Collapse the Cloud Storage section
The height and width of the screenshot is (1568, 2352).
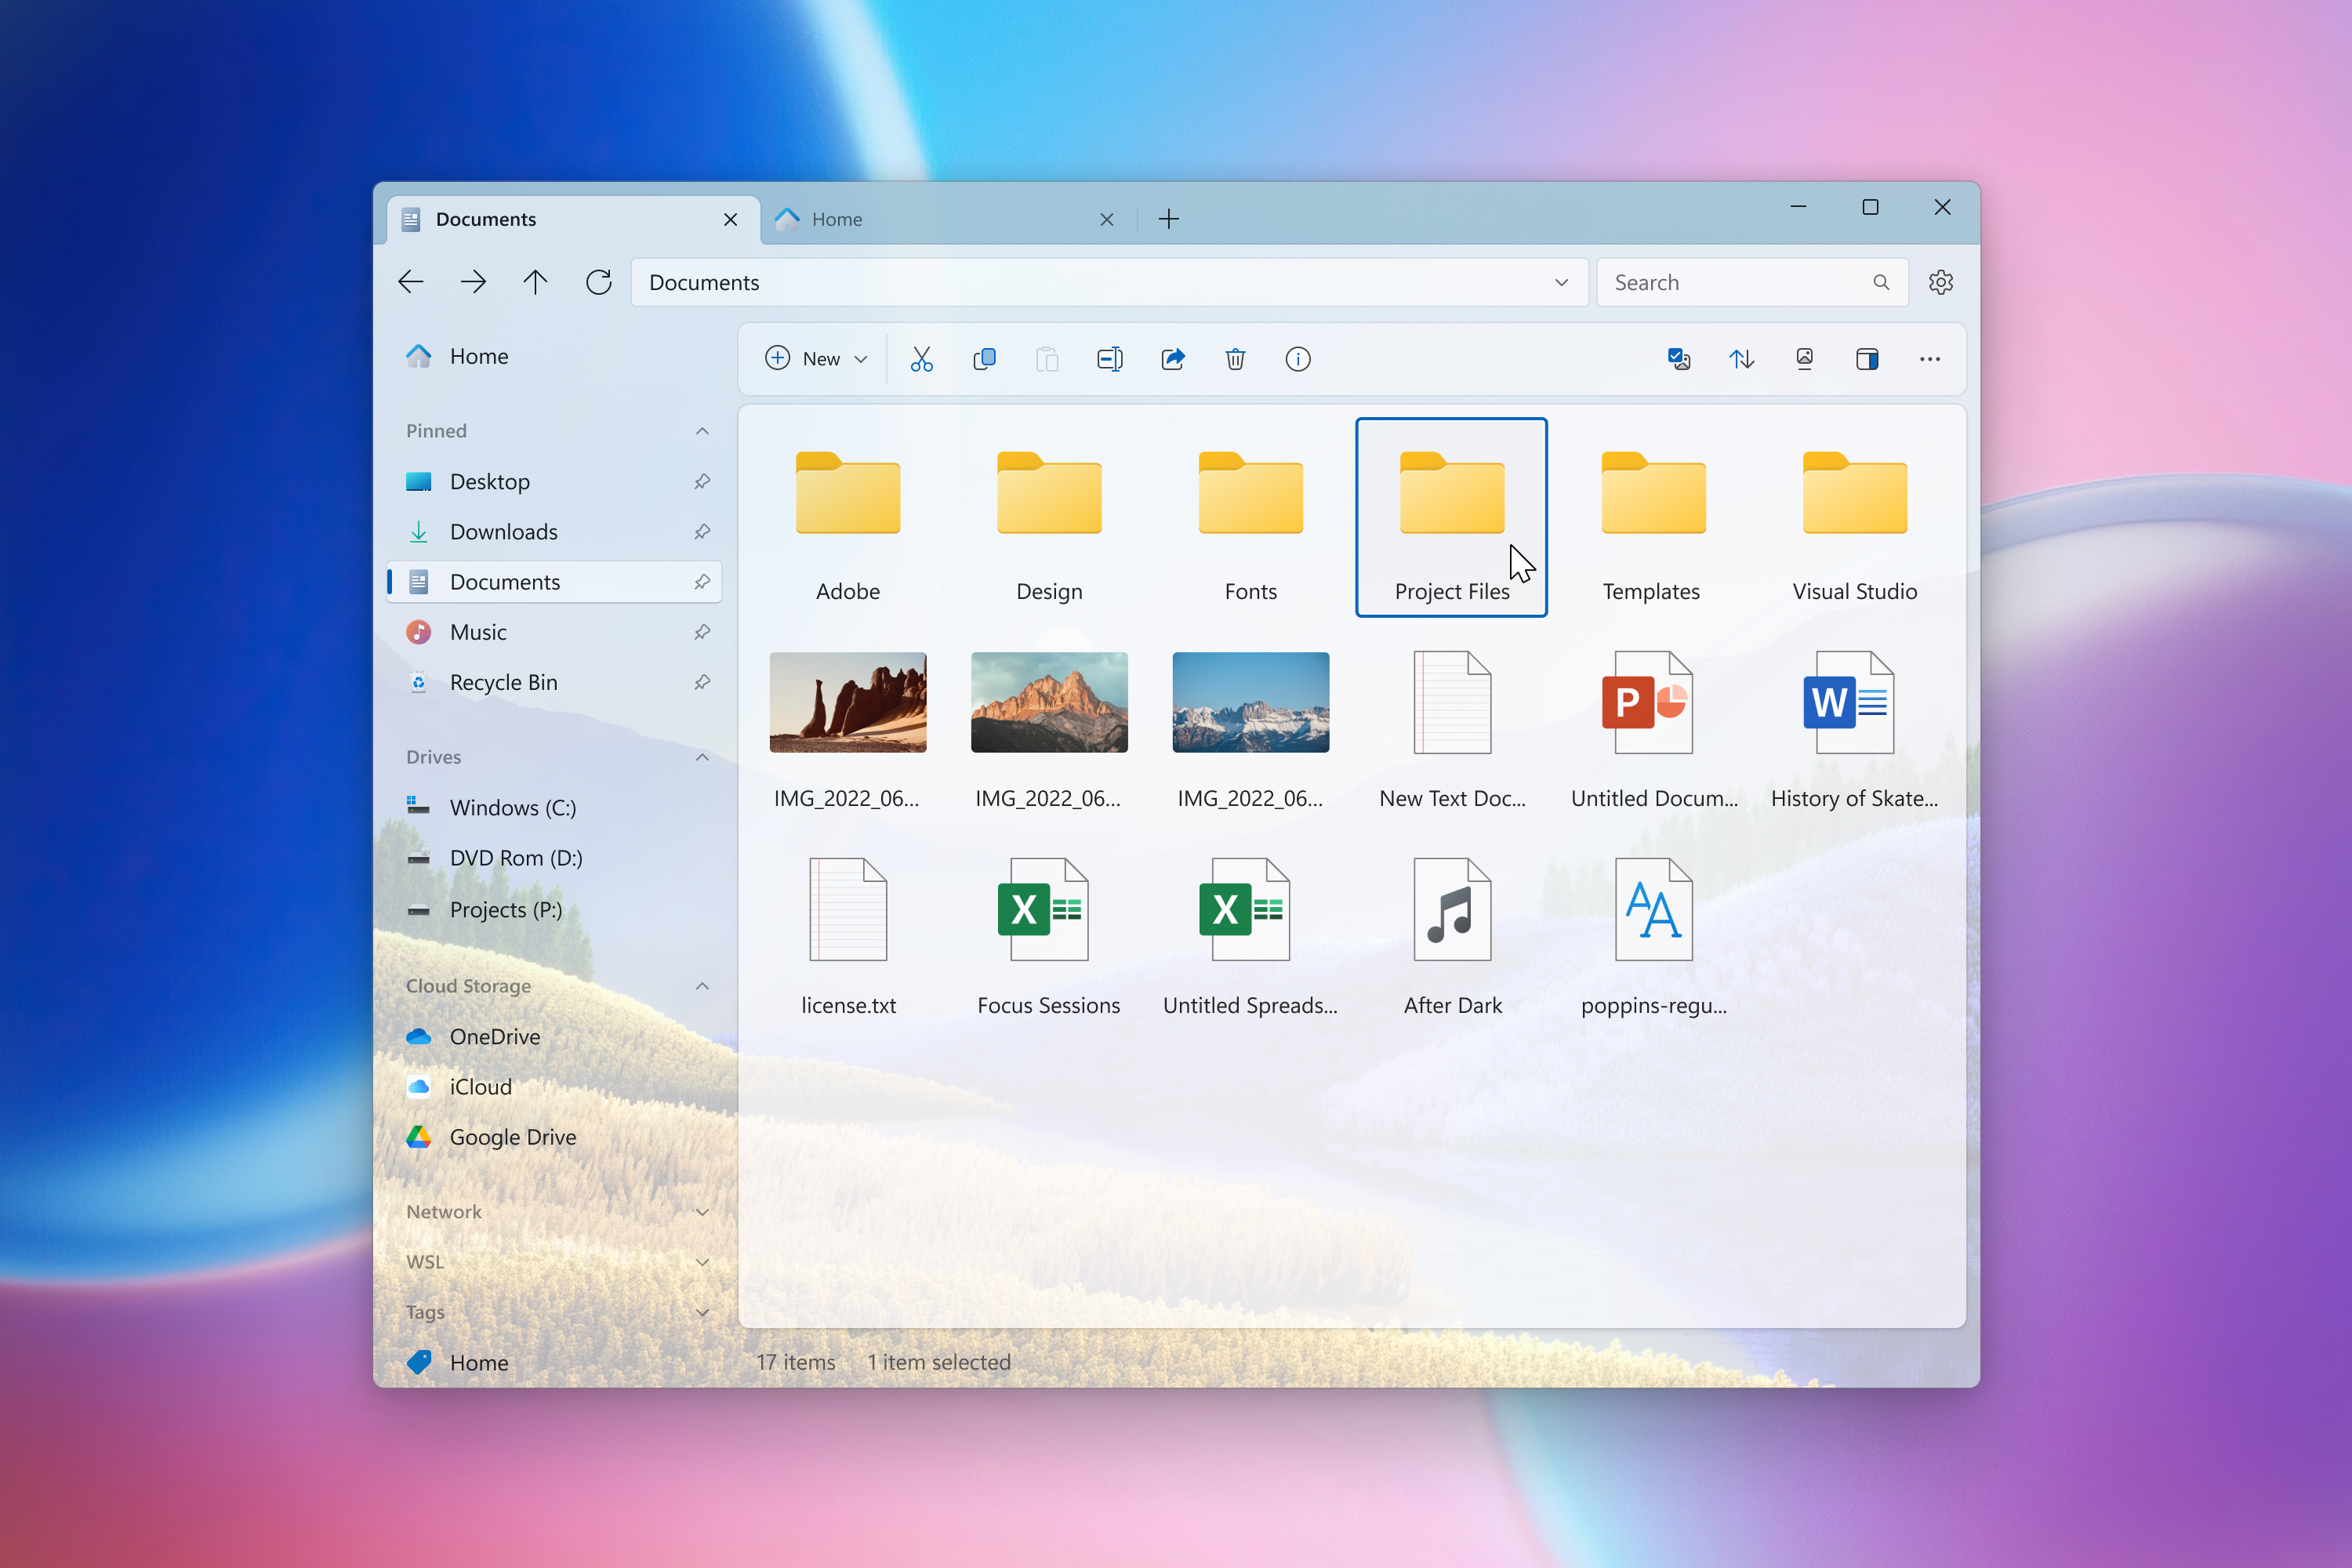[702, 986]
